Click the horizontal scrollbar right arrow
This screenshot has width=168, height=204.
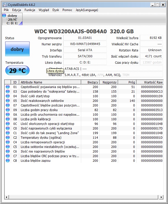161,197
